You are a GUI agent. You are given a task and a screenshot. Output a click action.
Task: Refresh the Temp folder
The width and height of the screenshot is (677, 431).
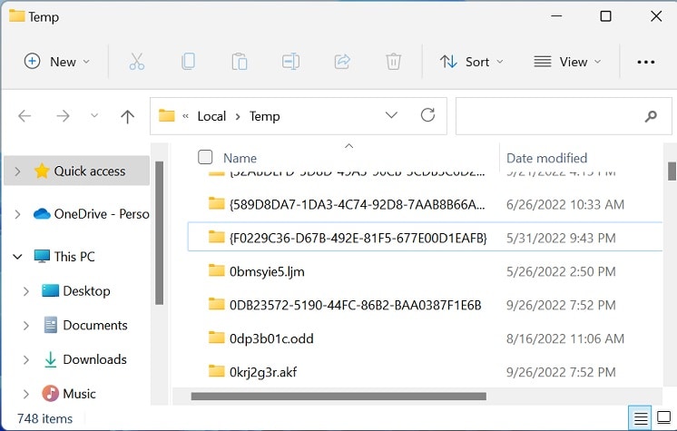[x=427, y=115]
